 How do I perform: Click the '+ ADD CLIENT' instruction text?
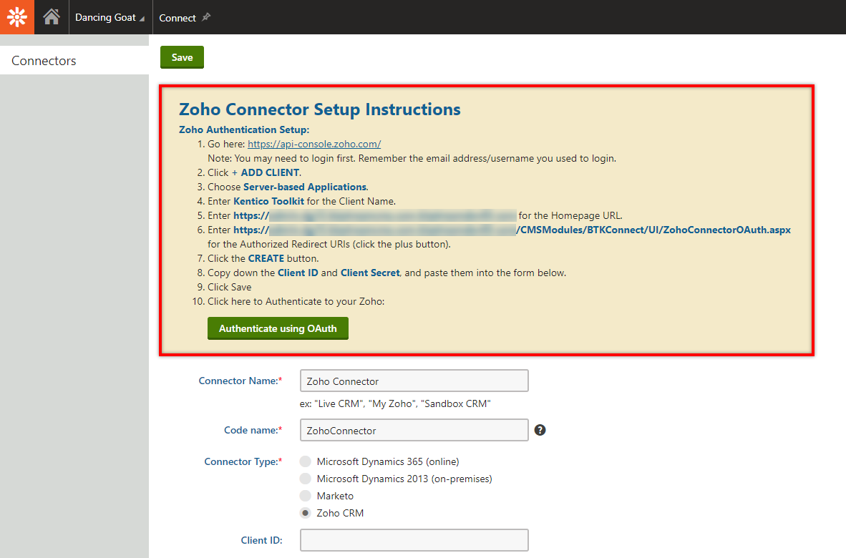pos(266,172)
